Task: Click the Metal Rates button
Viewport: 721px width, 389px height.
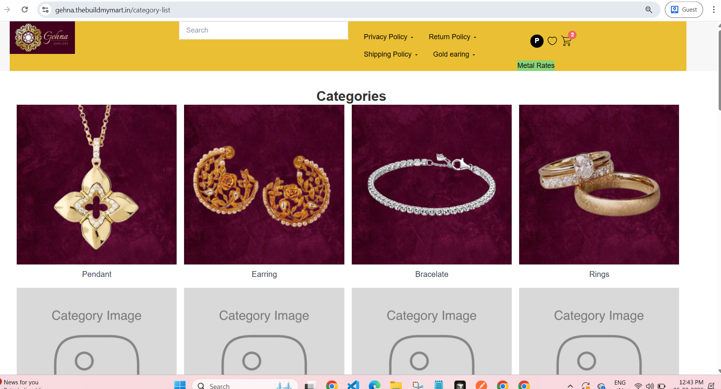Action: pyautogui.click(x=536, y=66)
